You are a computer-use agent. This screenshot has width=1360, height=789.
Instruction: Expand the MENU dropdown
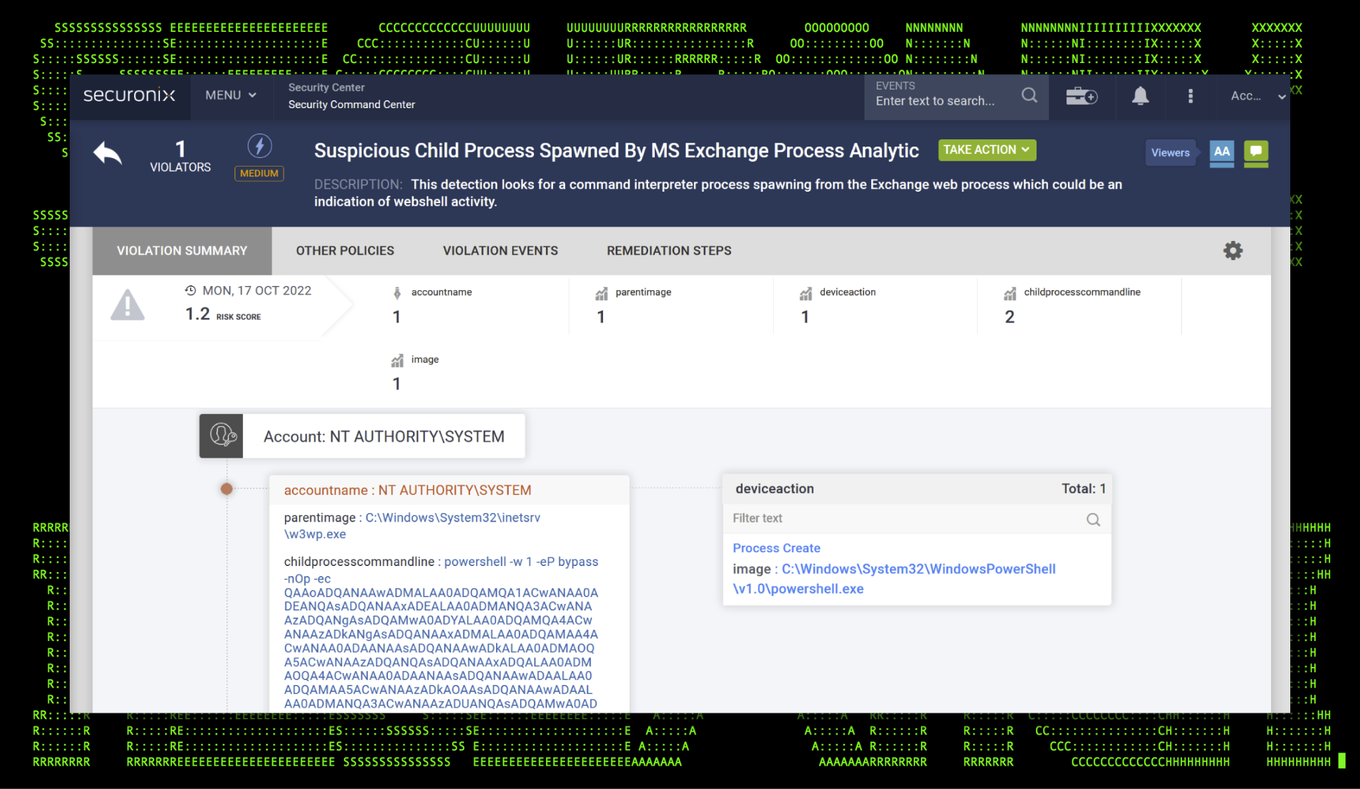[230, 96]
